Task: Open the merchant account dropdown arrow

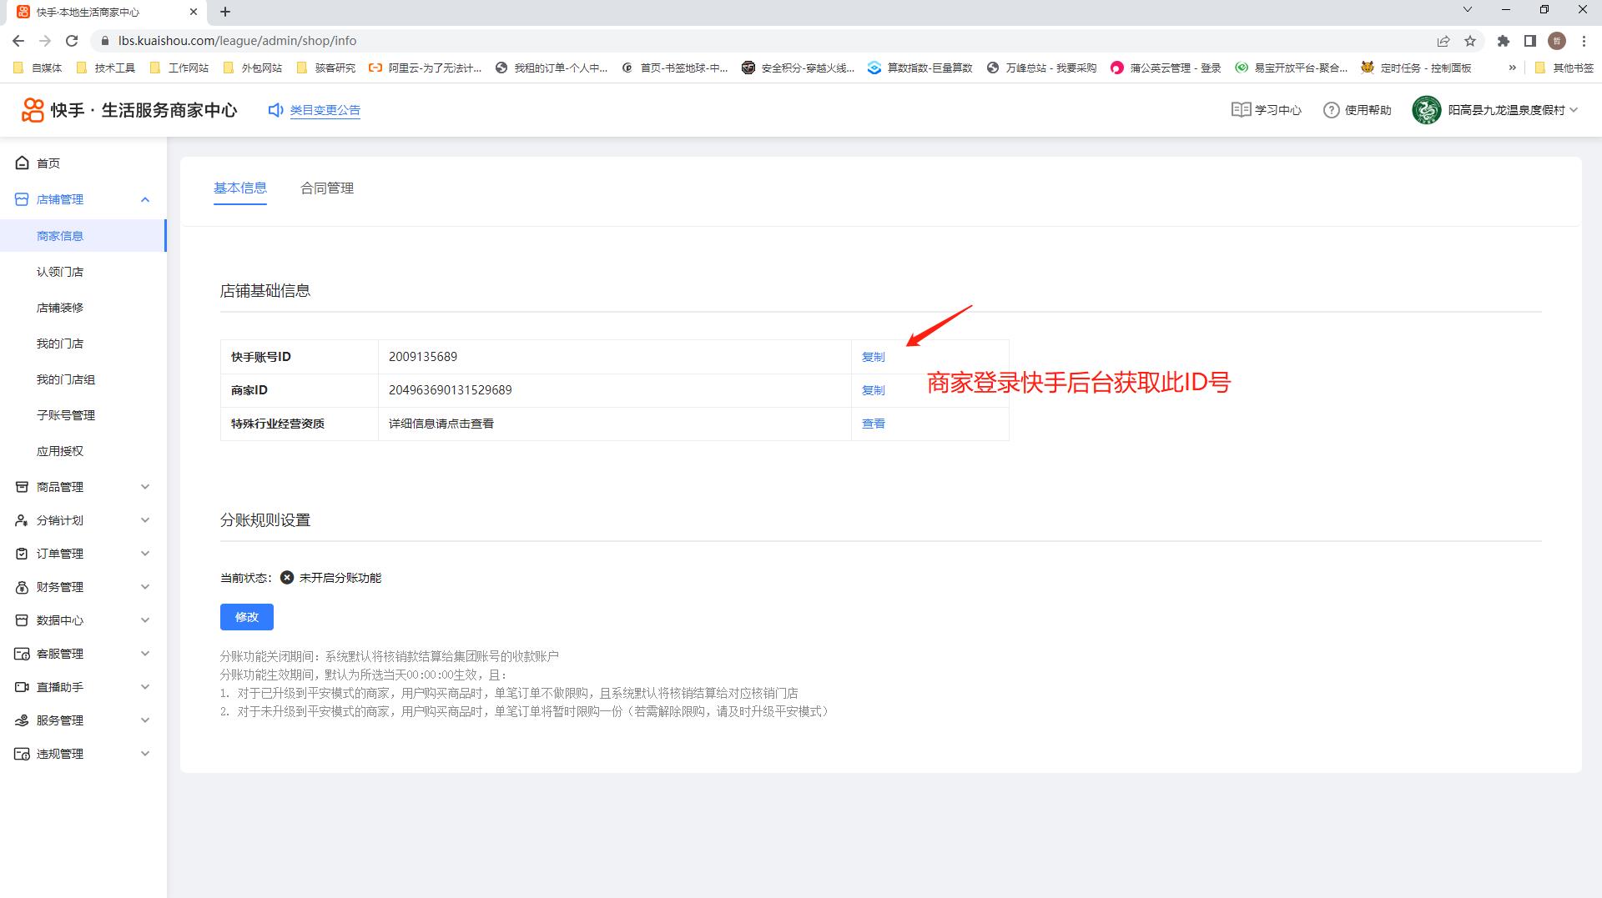Action: [1574, 110]
